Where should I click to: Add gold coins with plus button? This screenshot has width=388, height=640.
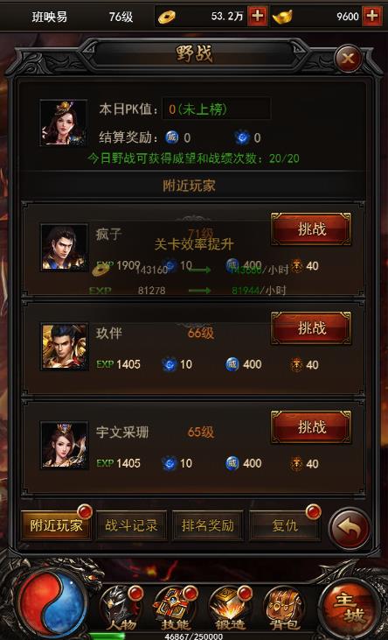[x=257, y=17]
